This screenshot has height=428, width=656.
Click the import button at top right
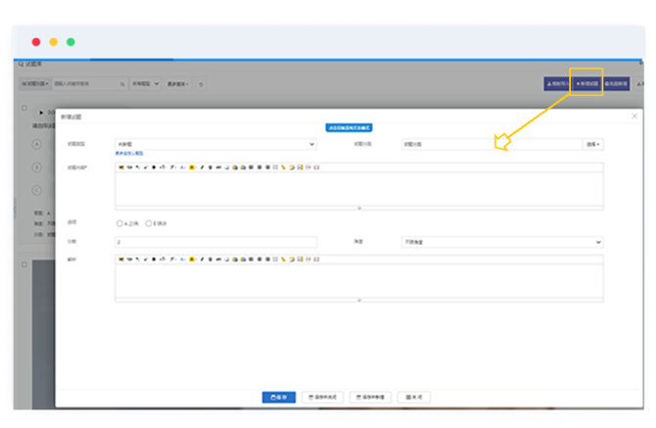click(x=556, y=84)
